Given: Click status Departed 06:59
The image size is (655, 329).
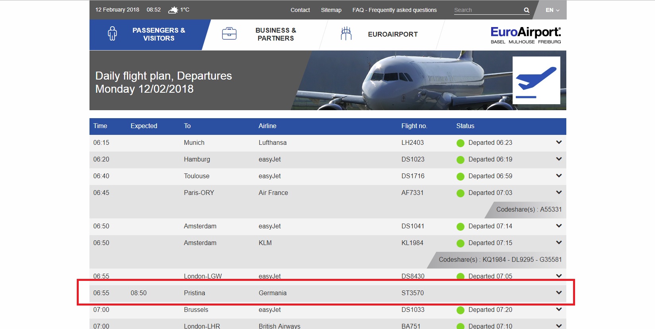Looking at the screenshot, I should click(490, 176).
